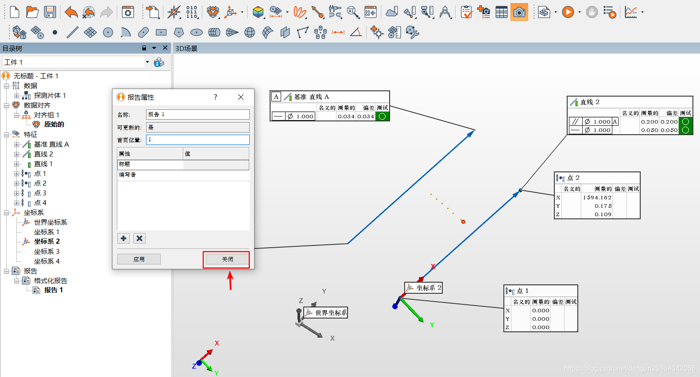Open the 工件 1 piece dropdown

click(x=147, y=62)
